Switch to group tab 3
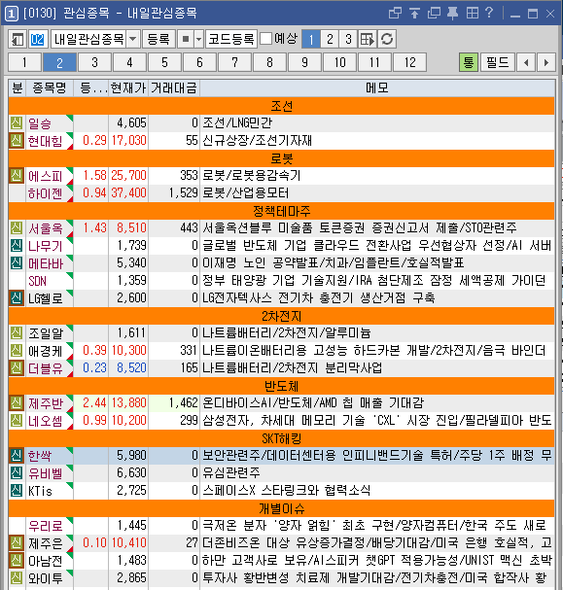Image resolution: width=563 pixels, height=590 pixels. (x=94, y=62)
